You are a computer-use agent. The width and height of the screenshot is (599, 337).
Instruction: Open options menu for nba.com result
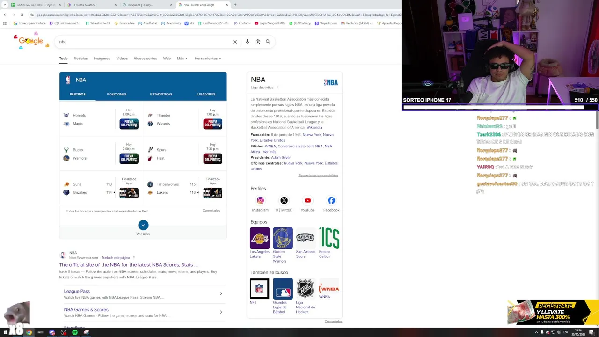tap(134, 257)
